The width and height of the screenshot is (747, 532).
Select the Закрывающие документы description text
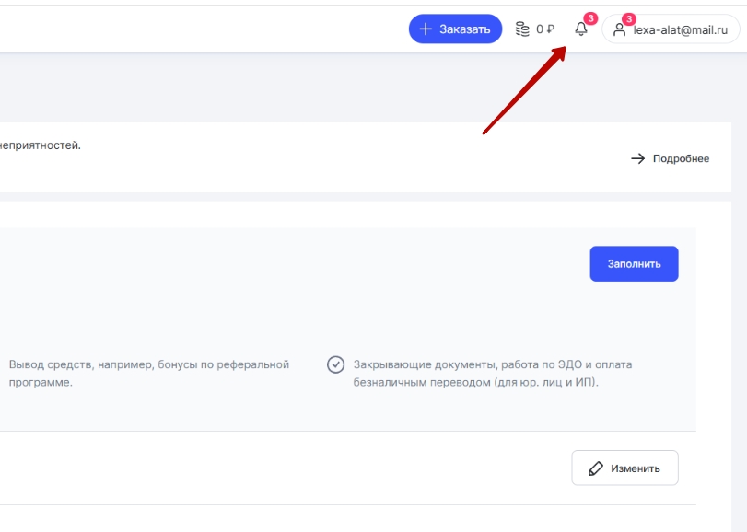click(x=493, y=364)
